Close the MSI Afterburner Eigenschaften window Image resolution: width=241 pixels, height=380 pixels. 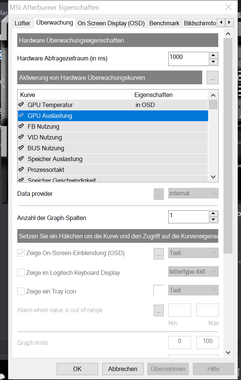228,7
